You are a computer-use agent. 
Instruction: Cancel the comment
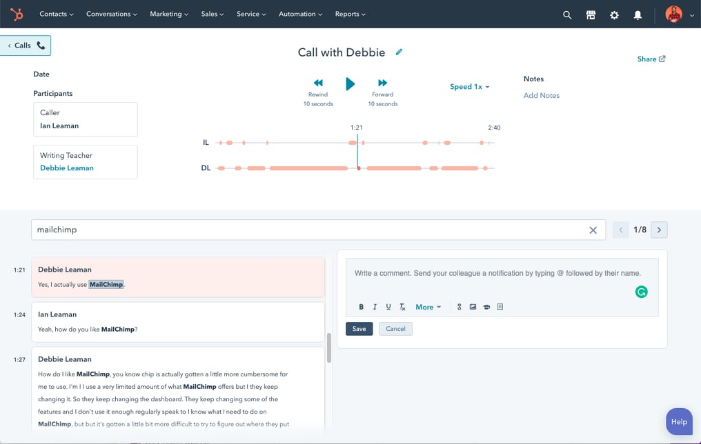[395, 329]
